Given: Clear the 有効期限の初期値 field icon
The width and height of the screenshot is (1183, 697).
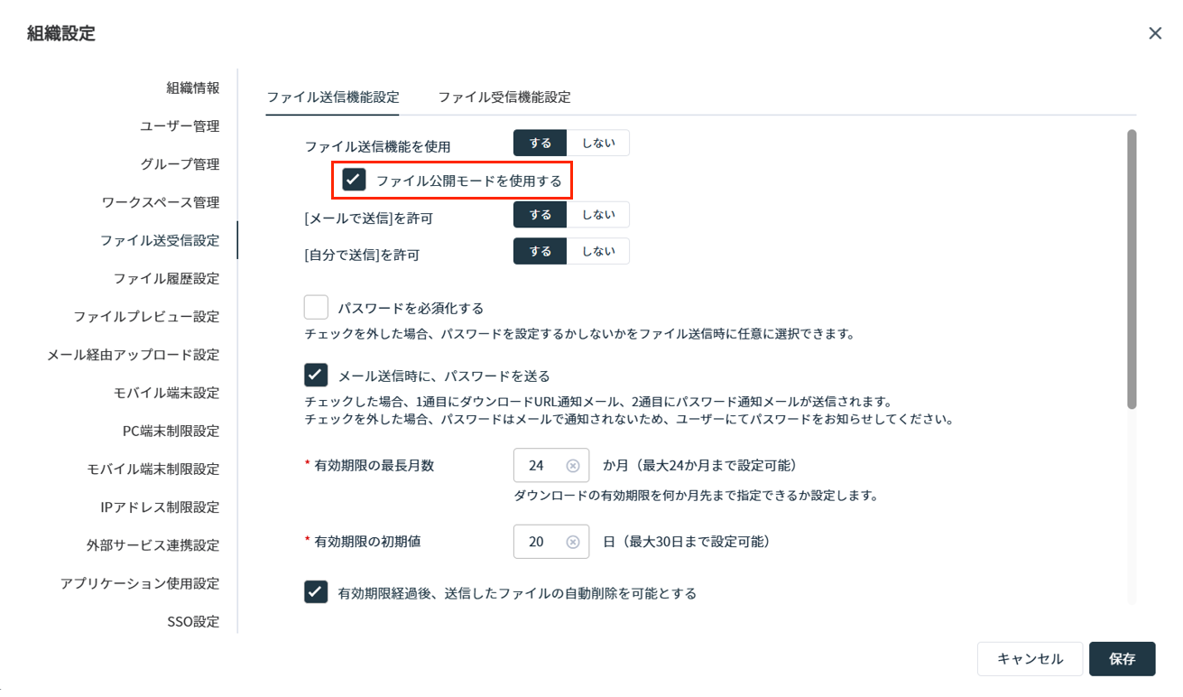Looking at the screenshot, I should click(x=572, y=542).
